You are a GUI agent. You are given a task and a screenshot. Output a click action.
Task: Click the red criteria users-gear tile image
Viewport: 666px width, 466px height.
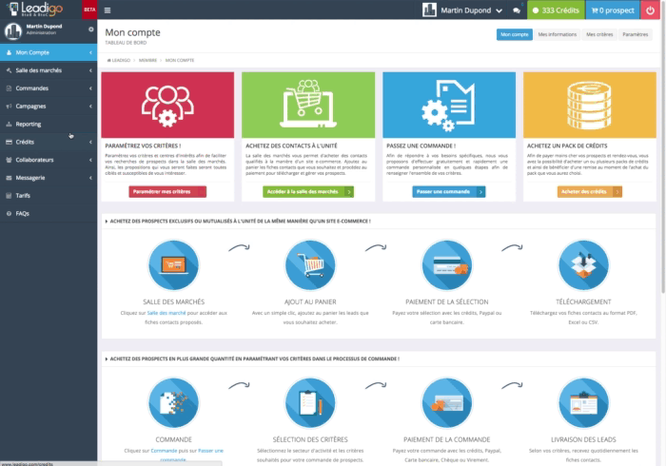coord(167,105)
